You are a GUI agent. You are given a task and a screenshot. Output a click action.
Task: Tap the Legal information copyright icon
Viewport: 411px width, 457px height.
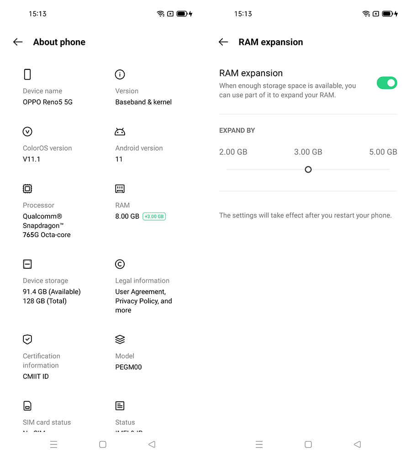tap(120, 264)
